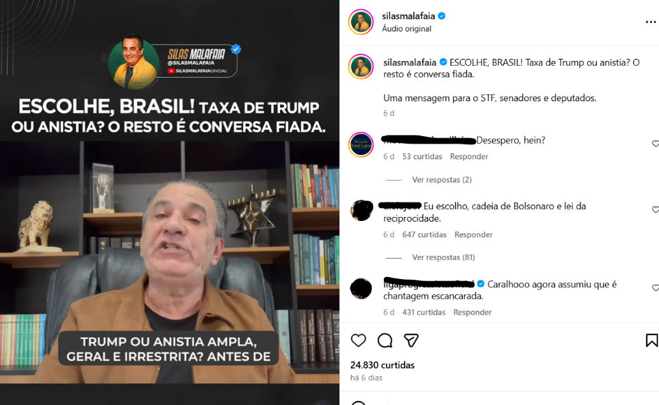Reply to the comment with 647 curtidas

pyautogui.click(x=474, y=235)
